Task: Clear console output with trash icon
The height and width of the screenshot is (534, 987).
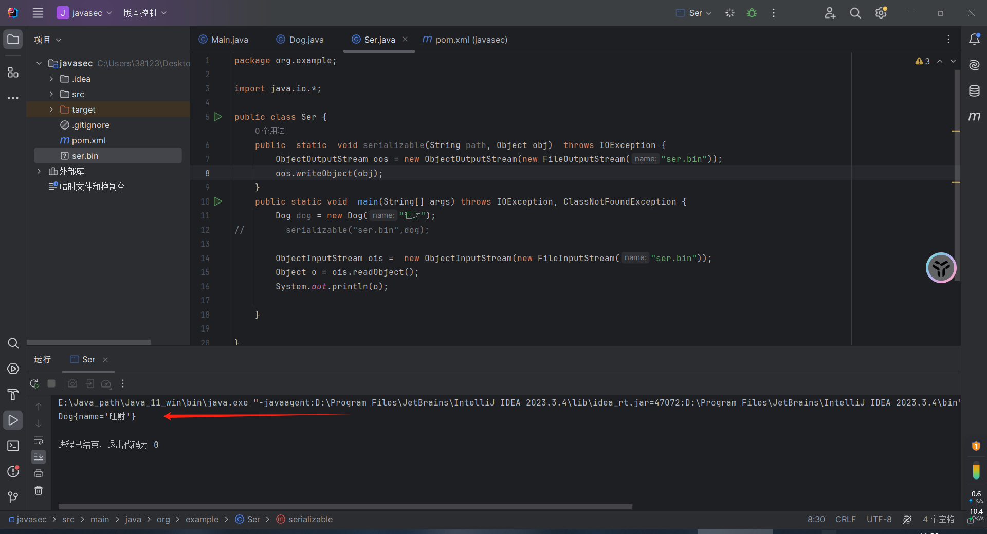Action: (x=39, y=490)
